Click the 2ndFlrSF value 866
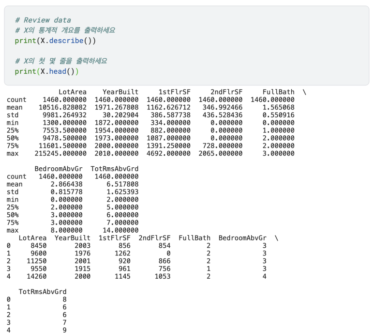Image resolution: width=374 pixels, height=335 pixels. click(165, 261)
